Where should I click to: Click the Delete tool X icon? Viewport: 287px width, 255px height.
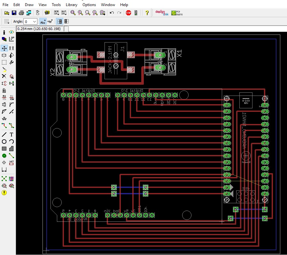click(4, 76)
